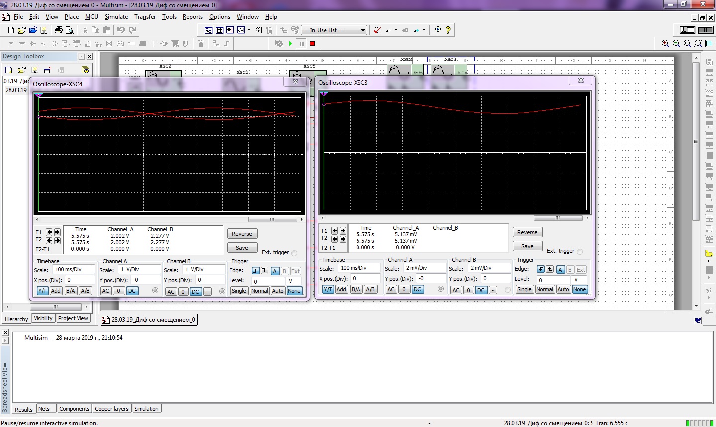The width and height of the screenshot is (716, 427).
Task: Move cursor T1 right in Oscilloscope-XSC4
Action: [x=57, y=232]
